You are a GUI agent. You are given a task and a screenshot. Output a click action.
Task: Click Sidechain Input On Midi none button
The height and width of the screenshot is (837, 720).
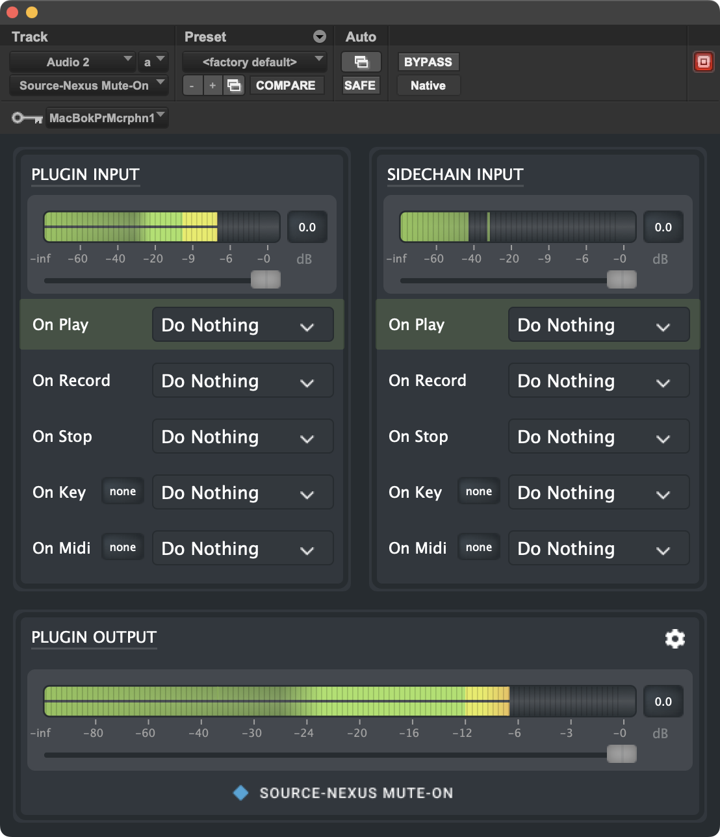coord(479,548)
